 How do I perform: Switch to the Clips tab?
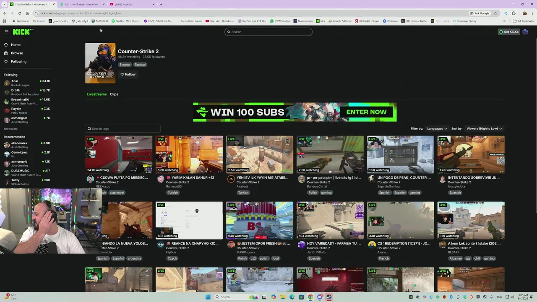pos(114,94)
